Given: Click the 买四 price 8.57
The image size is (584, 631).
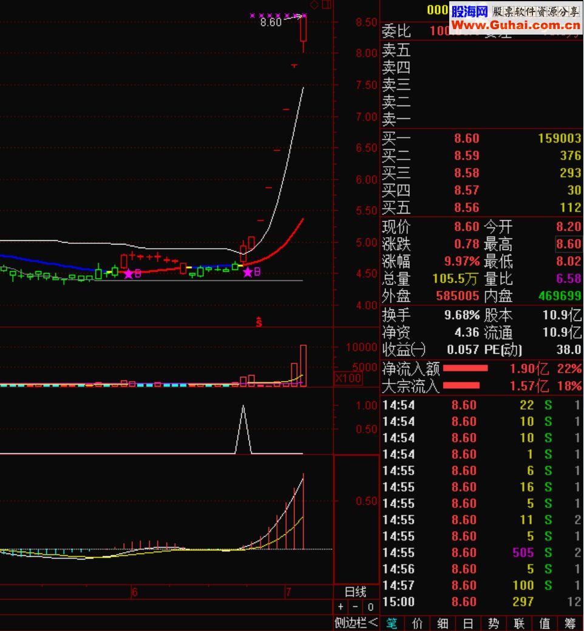Looking at the screenshot, I should click(467, 191).
